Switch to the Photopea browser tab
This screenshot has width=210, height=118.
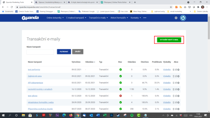(x=115, y=2)
